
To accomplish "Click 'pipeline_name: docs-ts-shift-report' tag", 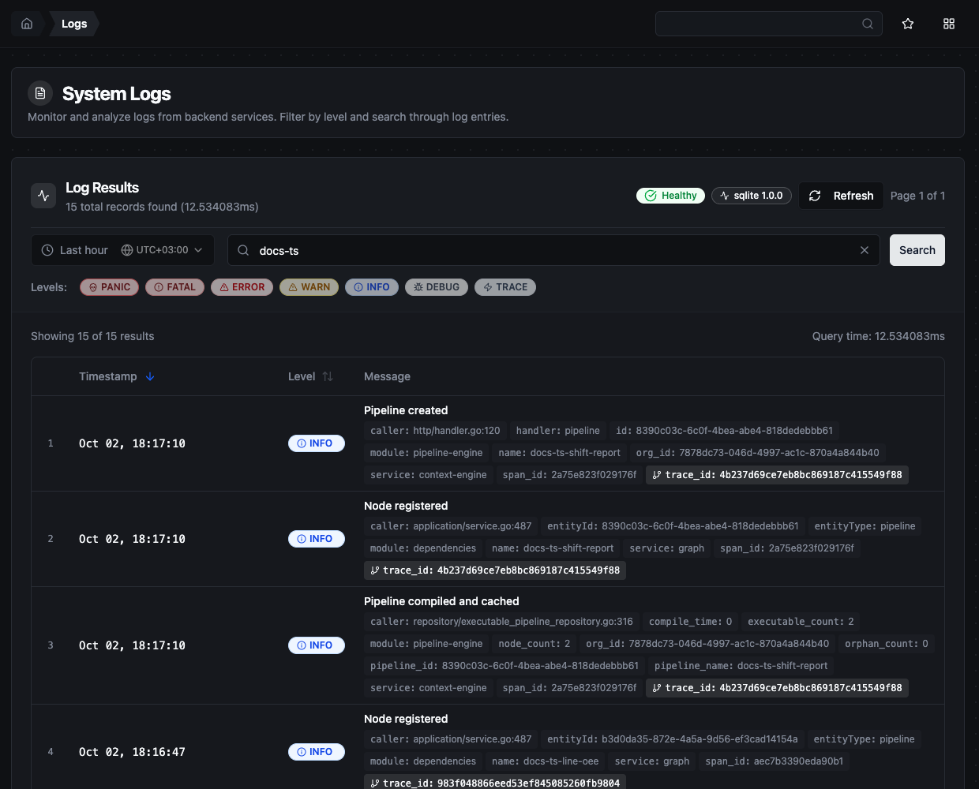I will pyautogui.click(x=741, y=666).
